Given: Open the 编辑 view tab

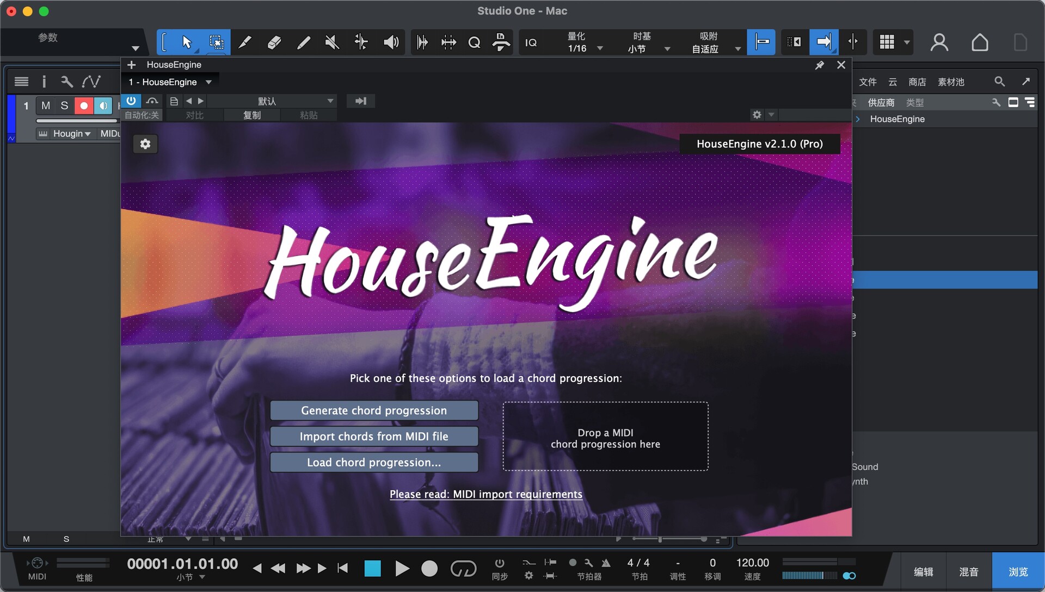Looking at the screenshot, I should click(x=923, y=572).
